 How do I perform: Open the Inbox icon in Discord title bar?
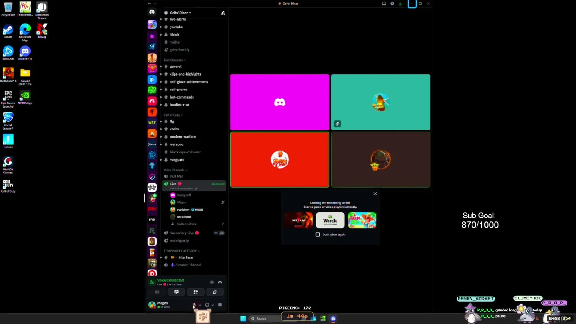384,4
